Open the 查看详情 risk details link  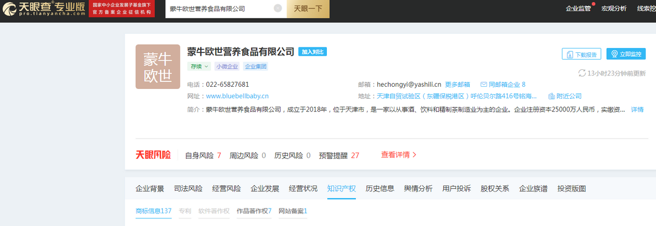coord(399,155)
